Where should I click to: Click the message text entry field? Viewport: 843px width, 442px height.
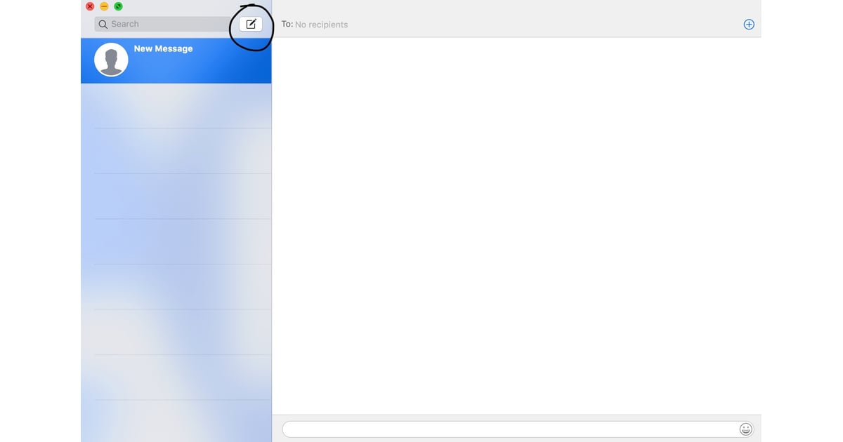(506, 429)
